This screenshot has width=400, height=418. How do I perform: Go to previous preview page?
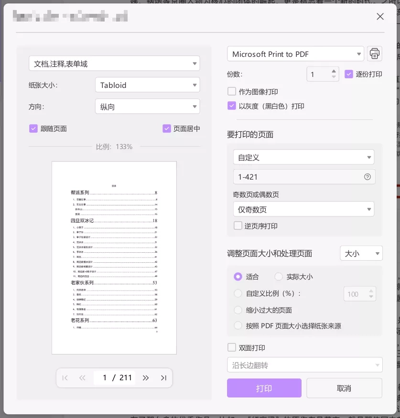(82, 378)
